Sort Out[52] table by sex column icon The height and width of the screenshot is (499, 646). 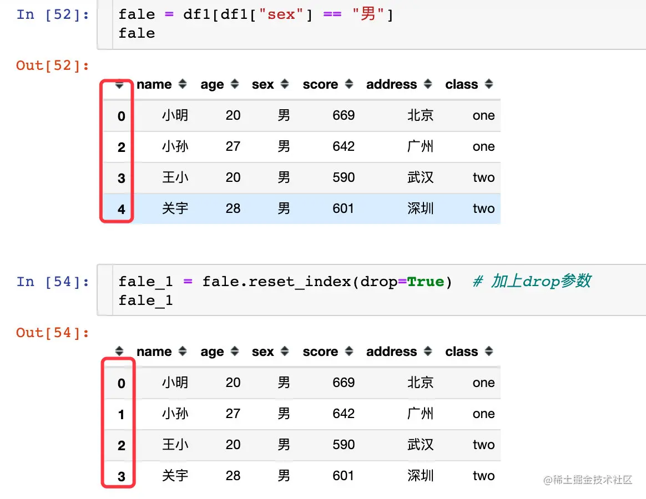tap(285, 84)
